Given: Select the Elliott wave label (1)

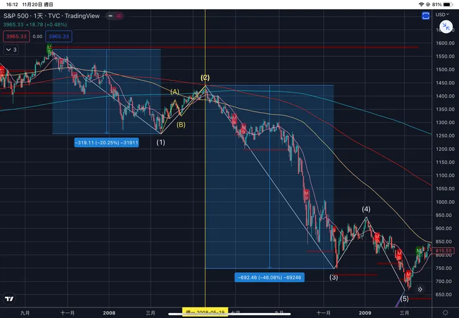Looking at the screenshot, I should tap(161, 142).
